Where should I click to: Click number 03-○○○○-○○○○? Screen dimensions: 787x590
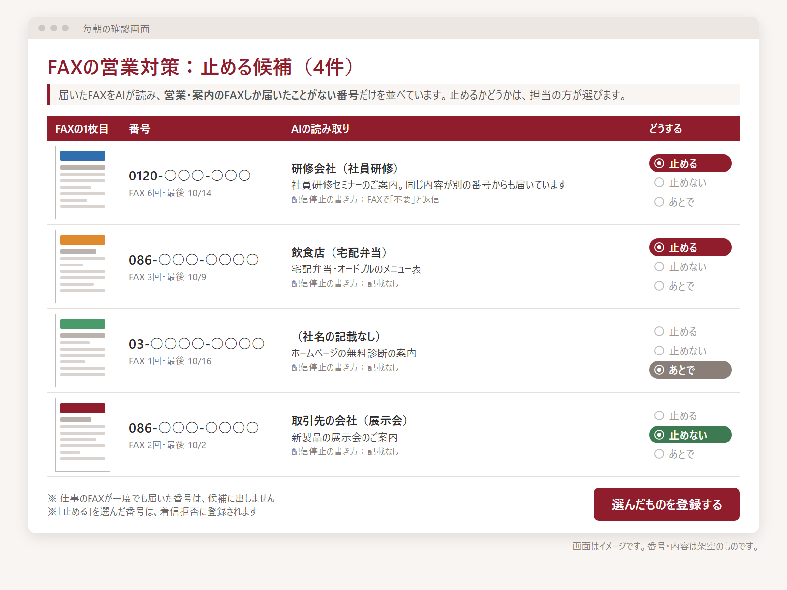(197, 344)
